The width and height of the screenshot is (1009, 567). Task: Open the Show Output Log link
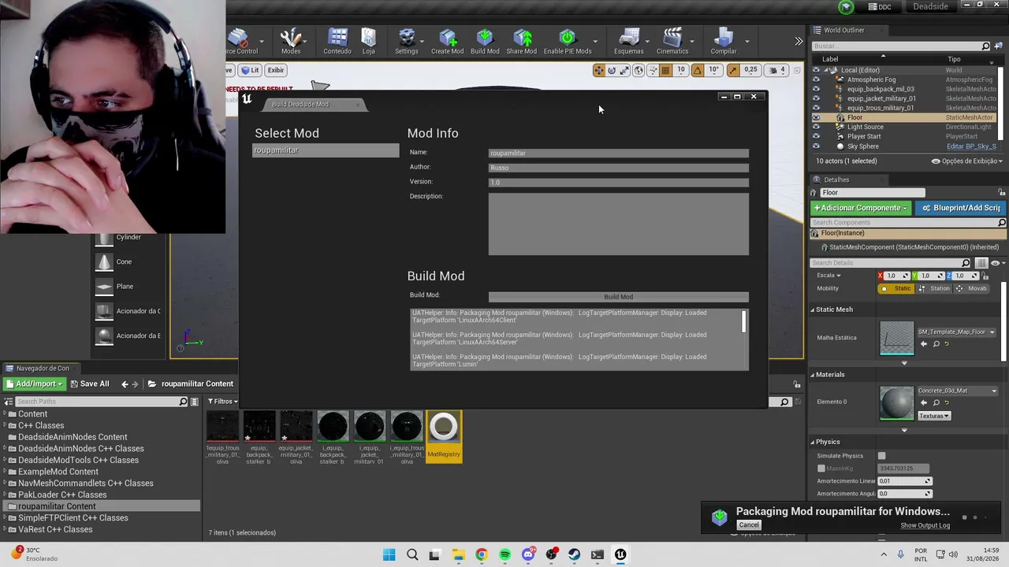tap(925, 525)
